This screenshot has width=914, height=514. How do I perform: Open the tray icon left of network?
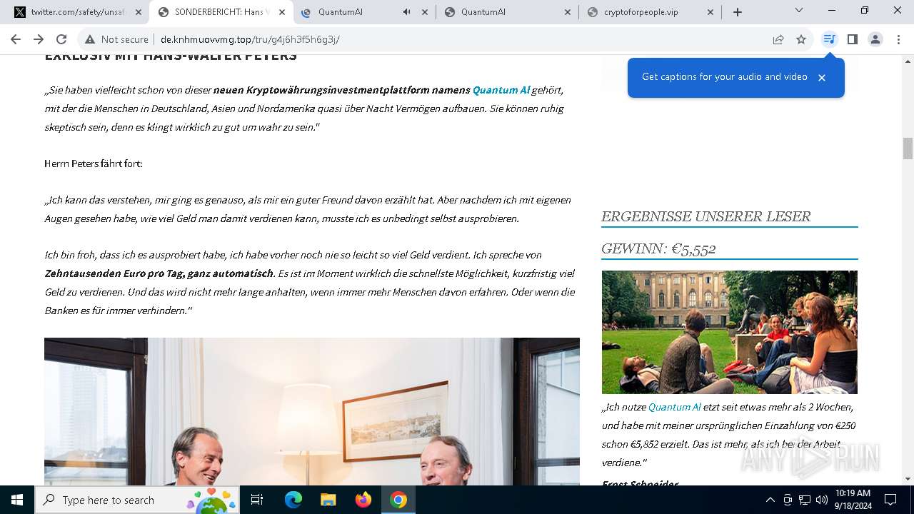(788, 500)
